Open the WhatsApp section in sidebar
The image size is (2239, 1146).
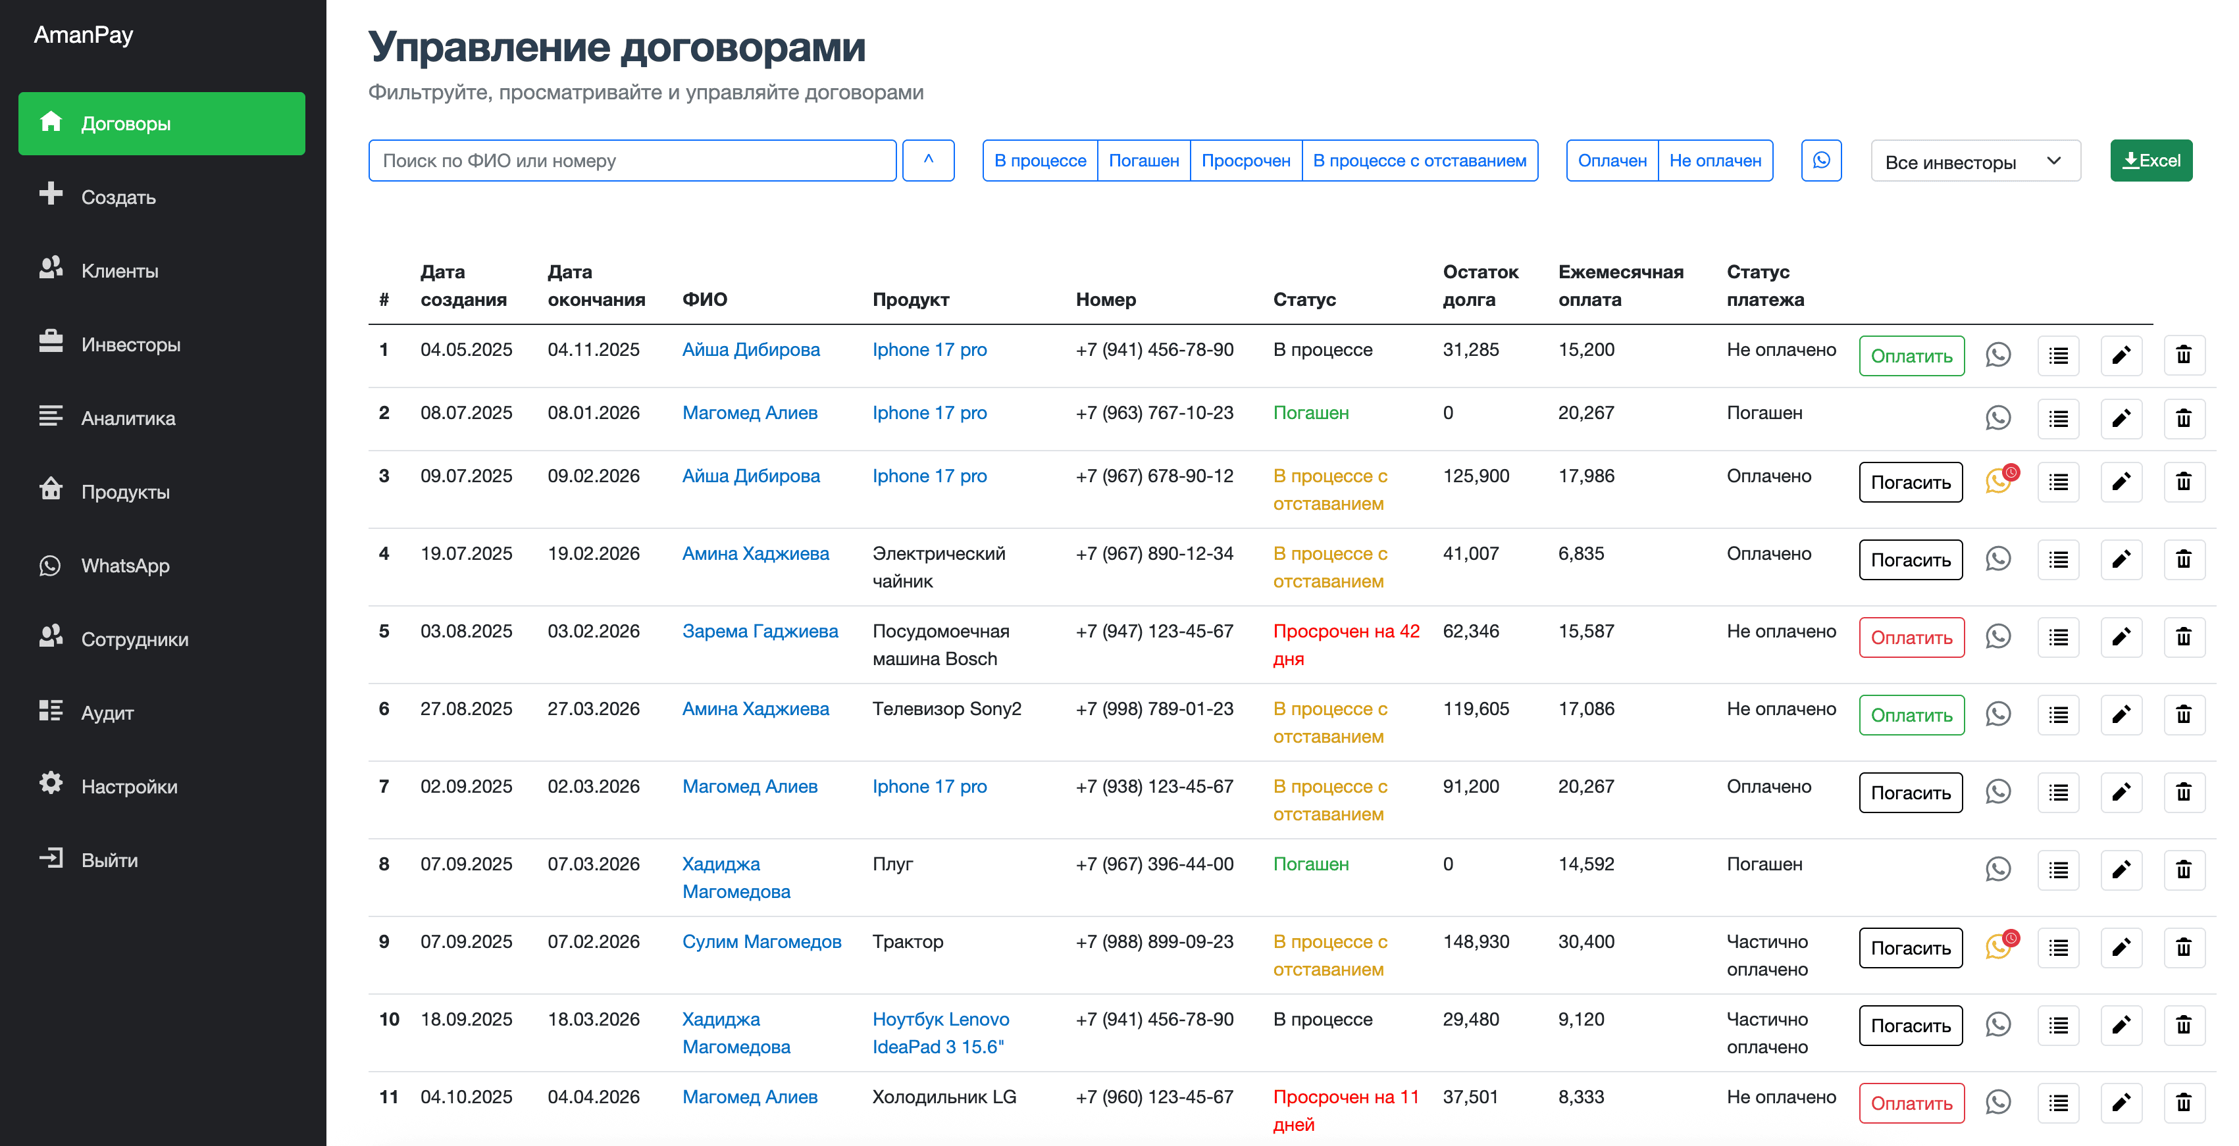[x=125, y=566]
